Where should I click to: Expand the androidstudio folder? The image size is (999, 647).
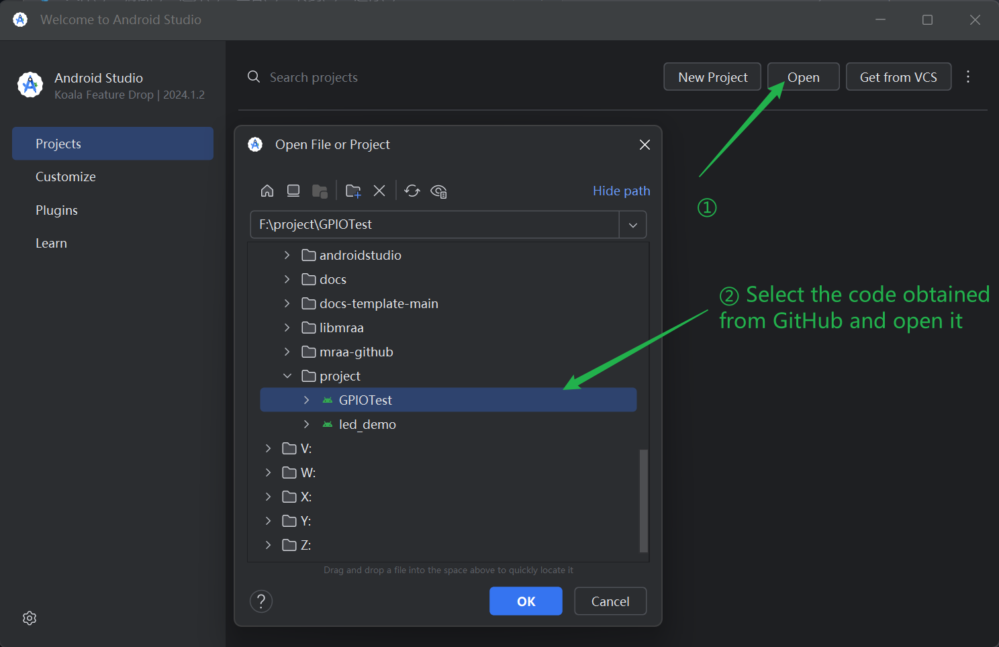pos(287,255)
